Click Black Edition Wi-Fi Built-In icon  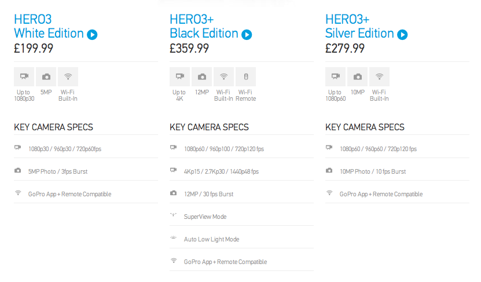pos(223,77)
